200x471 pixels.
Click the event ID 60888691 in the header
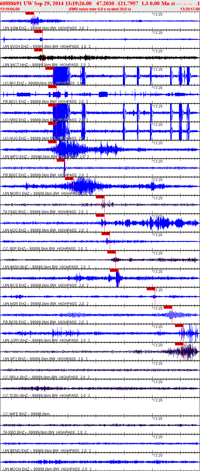(x=11, y=3)
